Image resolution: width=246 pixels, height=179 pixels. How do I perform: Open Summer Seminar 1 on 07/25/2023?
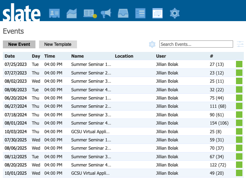91,64
